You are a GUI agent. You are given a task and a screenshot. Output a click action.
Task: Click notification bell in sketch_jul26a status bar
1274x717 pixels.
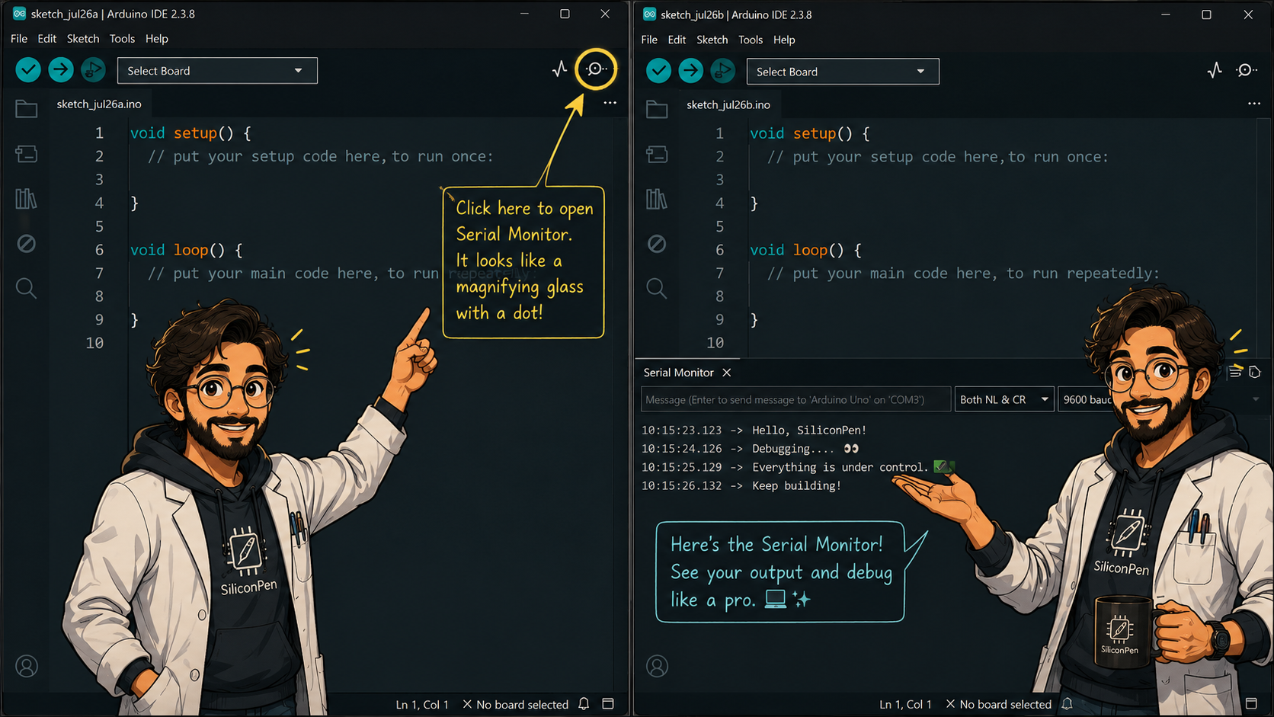584,704
